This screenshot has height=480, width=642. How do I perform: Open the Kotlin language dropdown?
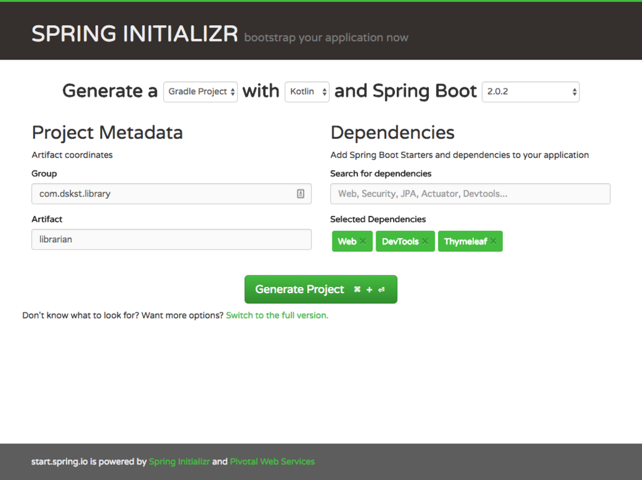click(307, 92)
